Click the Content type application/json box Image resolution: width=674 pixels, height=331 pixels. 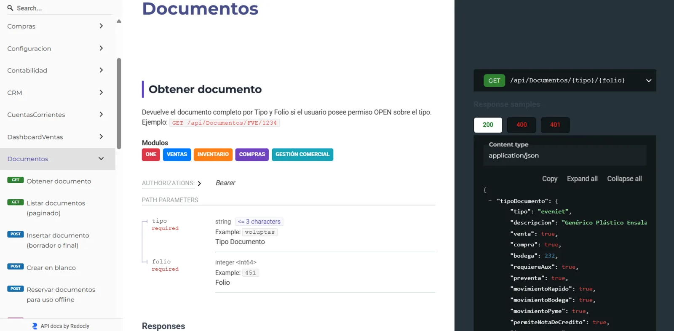pyautogui.click(x=565, y=155)
